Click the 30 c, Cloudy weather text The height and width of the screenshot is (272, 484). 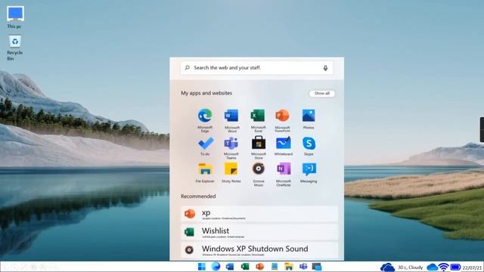[410, 267]
